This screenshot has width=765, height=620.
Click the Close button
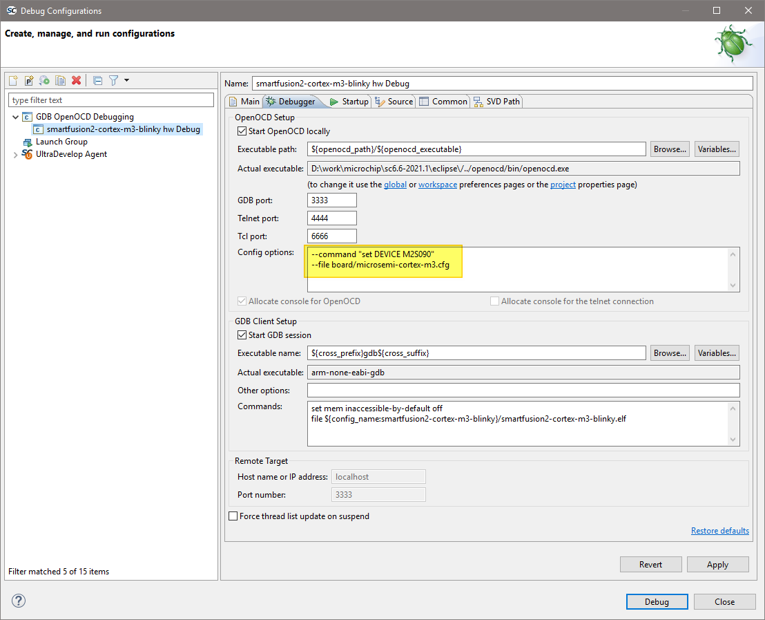point(724,601)
